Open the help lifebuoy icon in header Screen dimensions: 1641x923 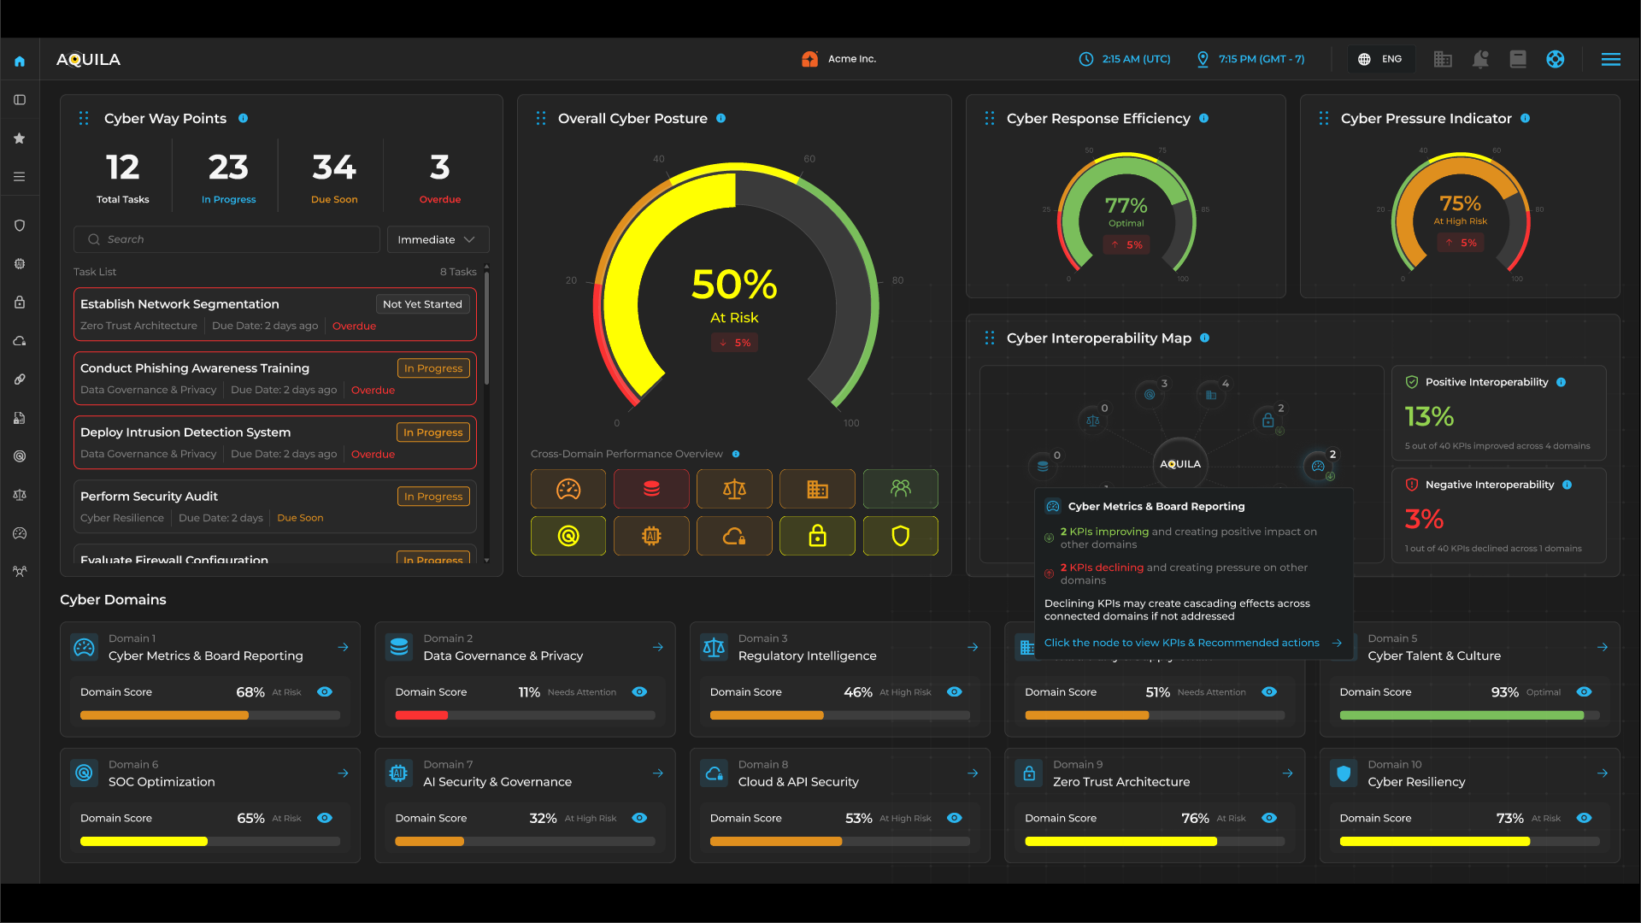[x=1556, y=59]
